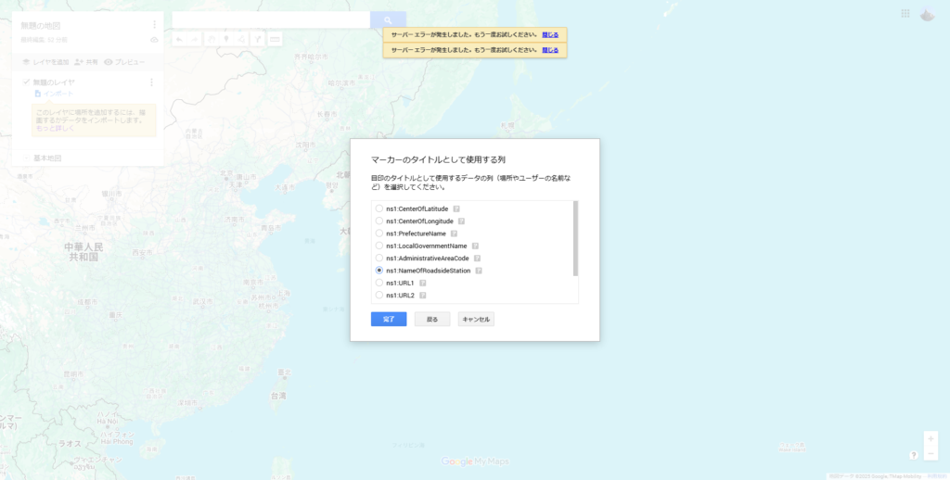Open プレビュー map preview
This screenshot has width=950, height=480.
click(x=124, y=62)
